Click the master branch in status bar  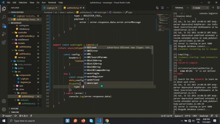tap(7, 116)
